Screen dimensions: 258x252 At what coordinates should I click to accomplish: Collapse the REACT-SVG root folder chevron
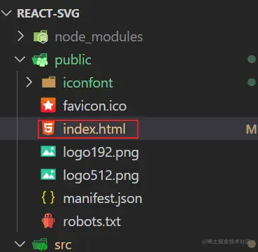coord(6,13)
